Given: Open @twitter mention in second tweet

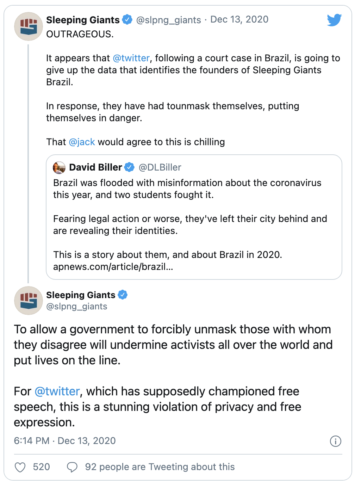Looking at the screenshot, I should pos(57,392).
